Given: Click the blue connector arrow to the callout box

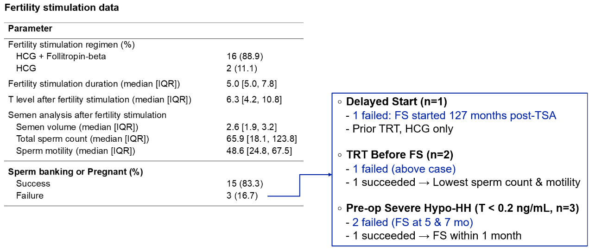Looking at the screenshot, I should click(x=300, y=185).
